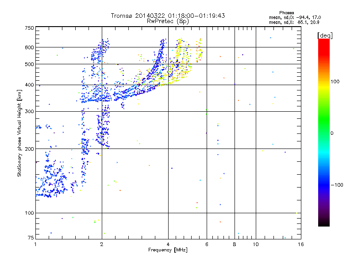Image resolution: width=354 pixels, height=266 pixels.
Task: Click y-axis tick label '75'
Action: click(31, 238)
